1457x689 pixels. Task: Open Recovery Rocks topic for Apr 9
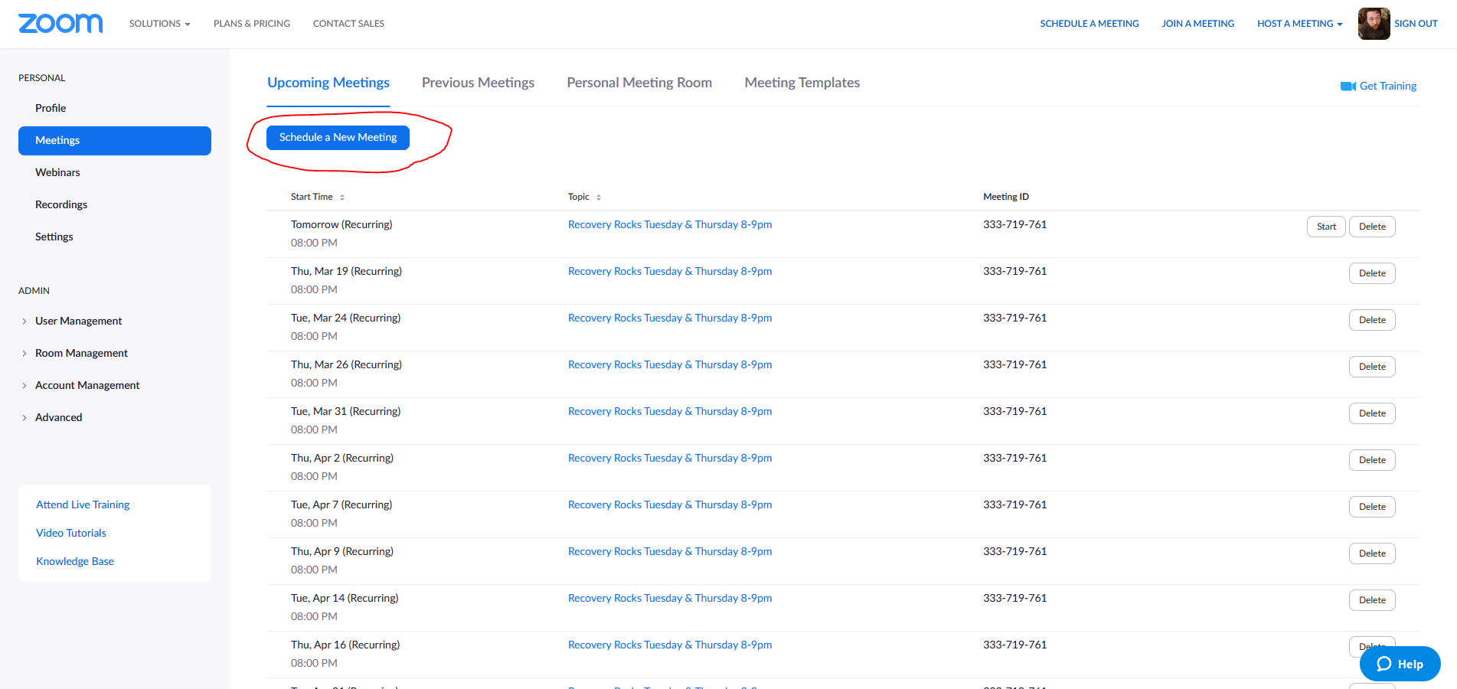point(670,551)
